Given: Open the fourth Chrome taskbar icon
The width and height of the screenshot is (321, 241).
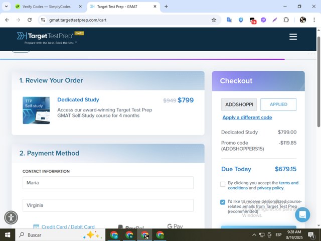Looking at the screenshot, I should [160, 235].
